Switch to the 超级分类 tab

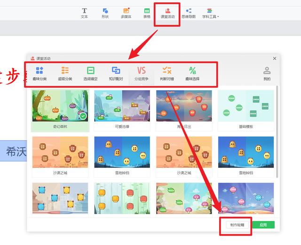65,73
